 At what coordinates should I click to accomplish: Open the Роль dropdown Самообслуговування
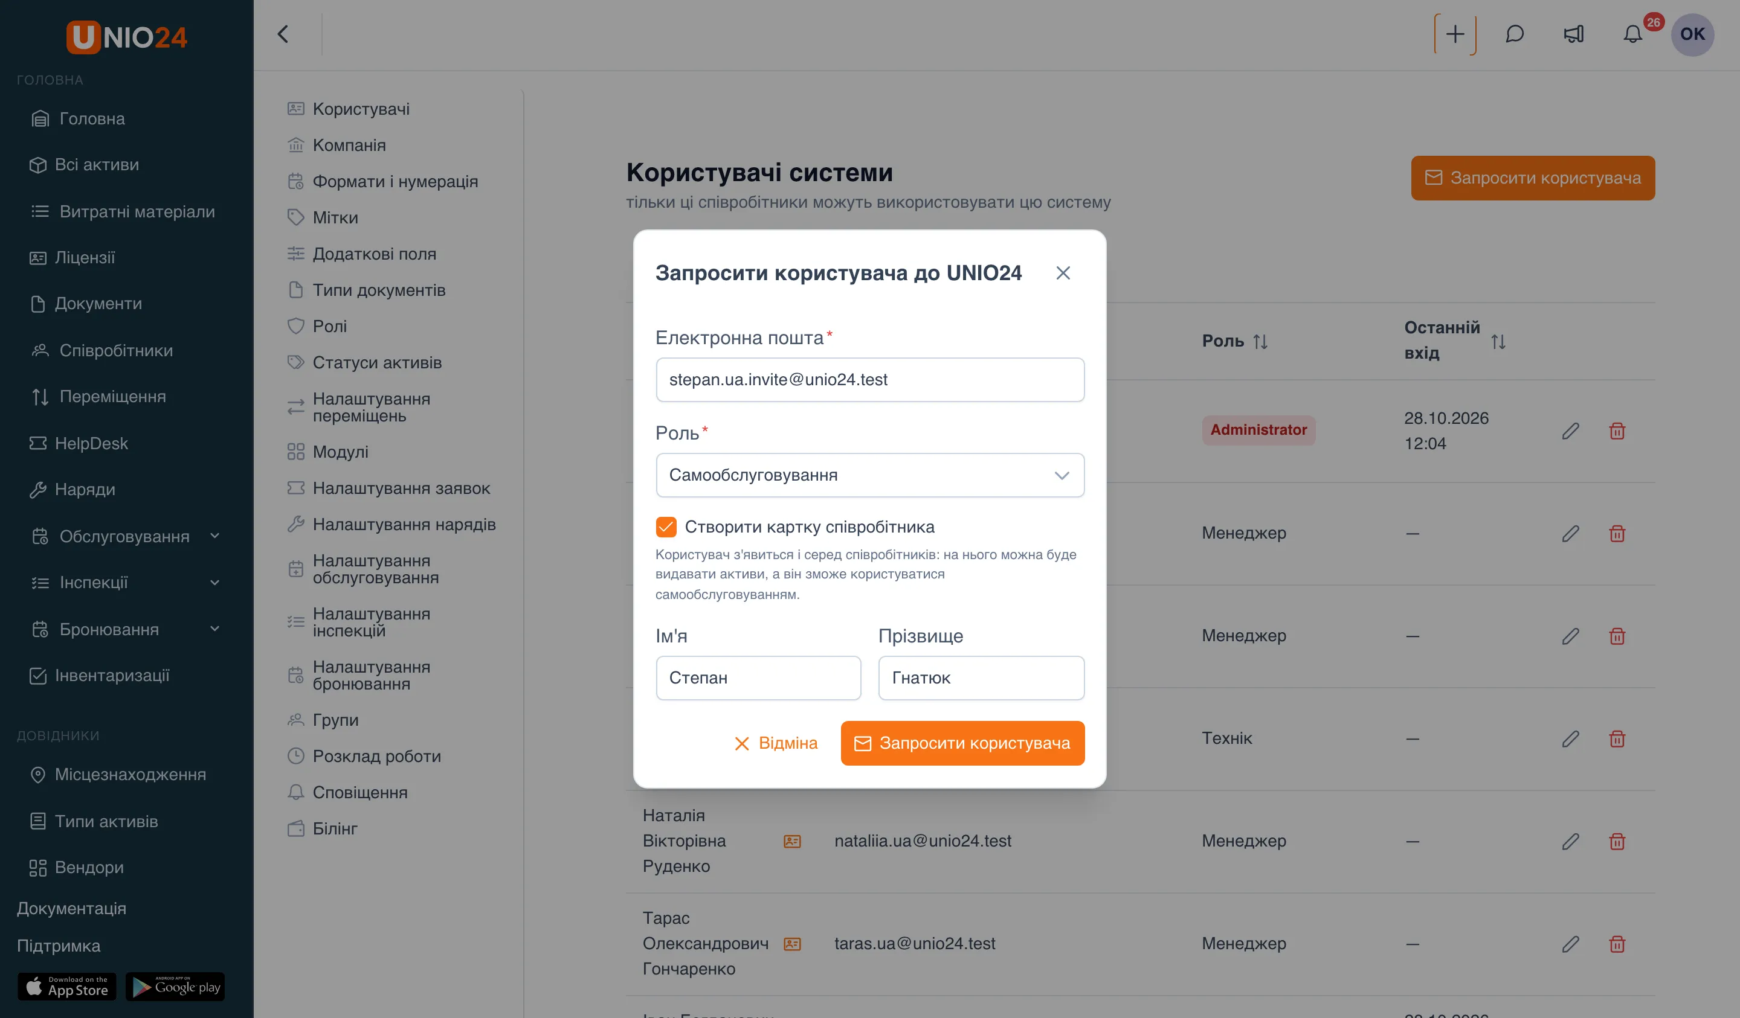870,475
